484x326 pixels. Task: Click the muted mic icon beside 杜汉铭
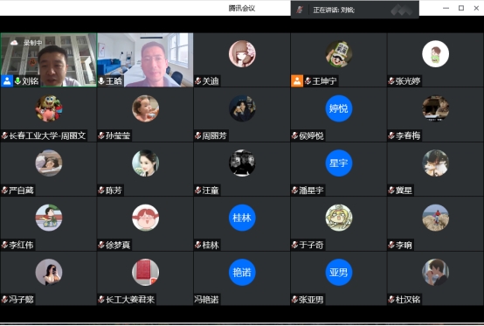point(391,299)
